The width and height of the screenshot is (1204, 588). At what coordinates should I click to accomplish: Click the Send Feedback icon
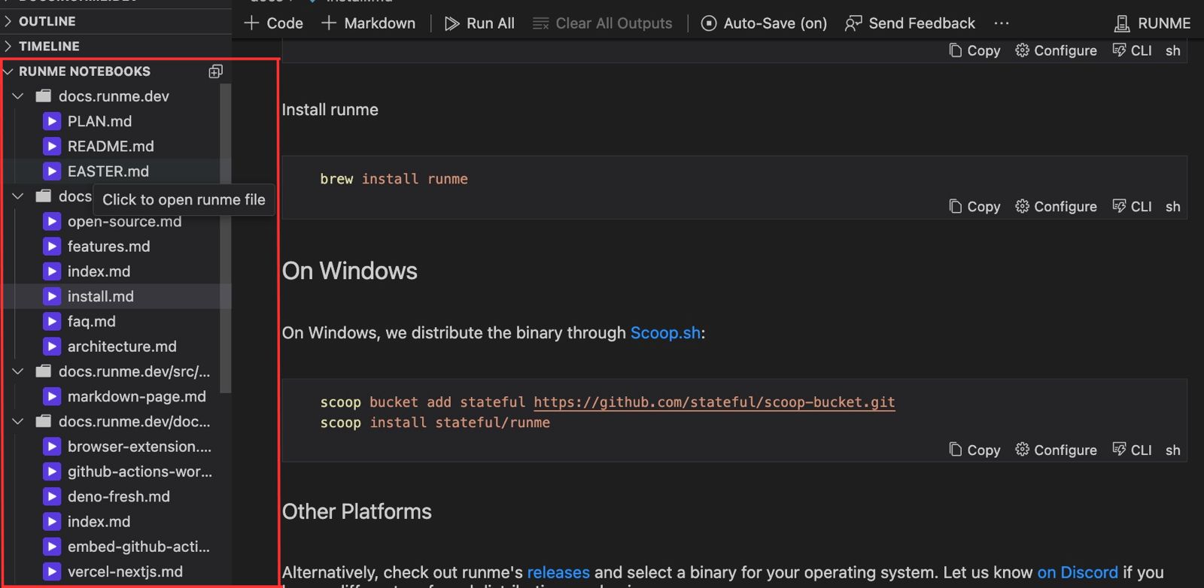click(x=853, y=23)
